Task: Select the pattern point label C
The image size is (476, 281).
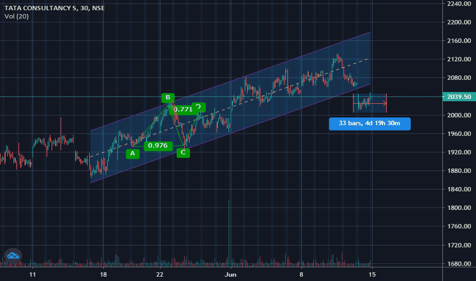Action: [183, 152]
